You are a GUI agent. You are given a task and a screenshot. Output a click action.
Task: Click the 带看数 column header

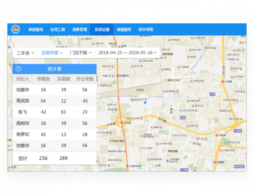43,79
